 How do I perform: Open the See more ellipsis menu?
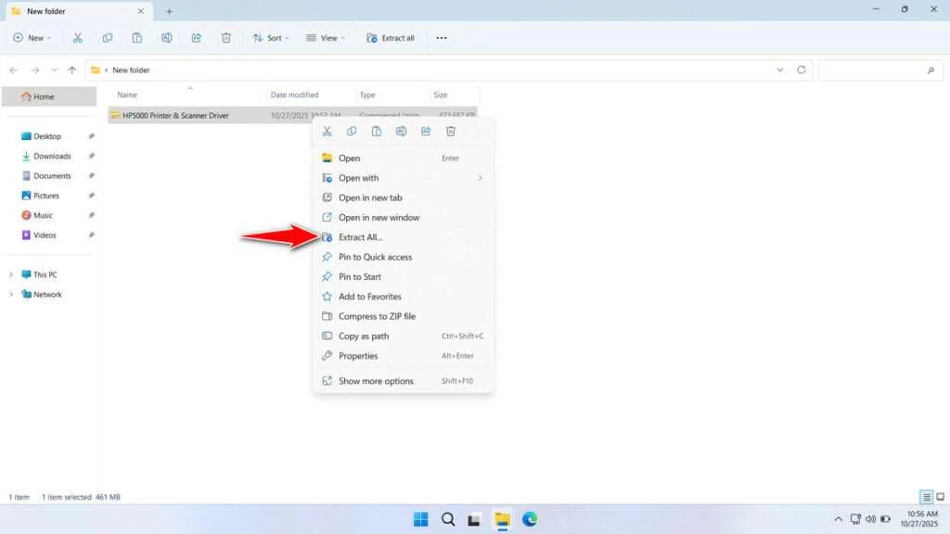(442, 37)
